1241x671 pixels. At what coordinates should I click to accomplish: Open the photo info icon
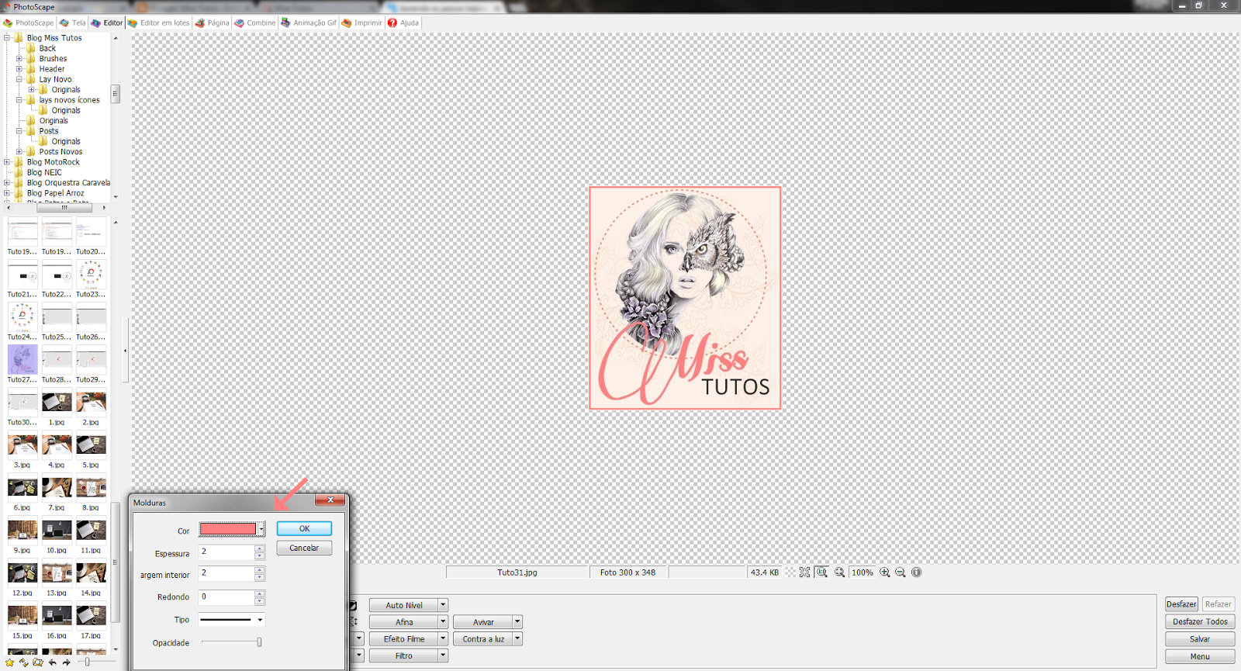coord(917,572)
